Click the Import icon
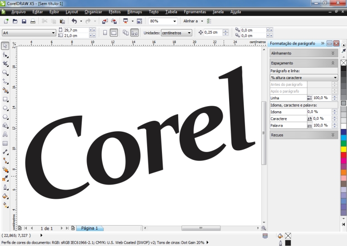This screenshot has width=347, height=246. pyautogui.click(x=105, y=21)
